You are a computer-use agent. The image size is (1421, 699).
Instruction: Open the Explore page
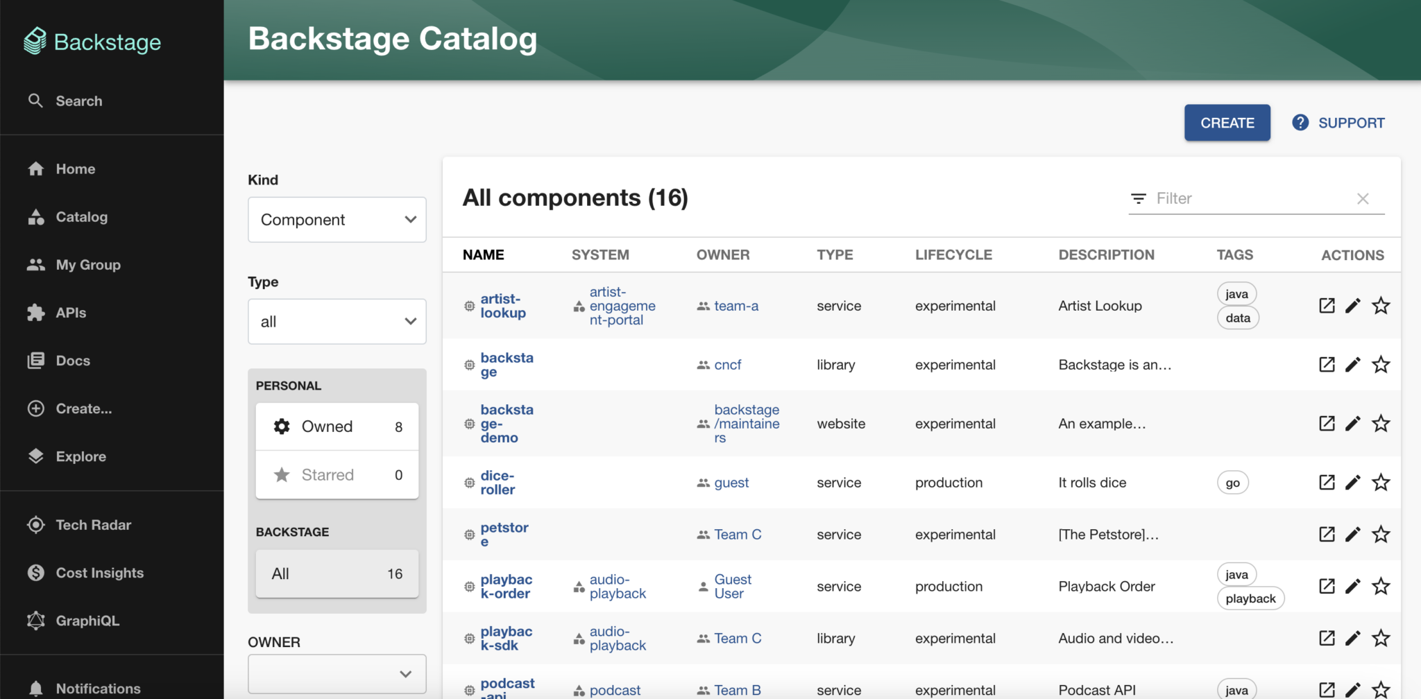tap(67, 456)
